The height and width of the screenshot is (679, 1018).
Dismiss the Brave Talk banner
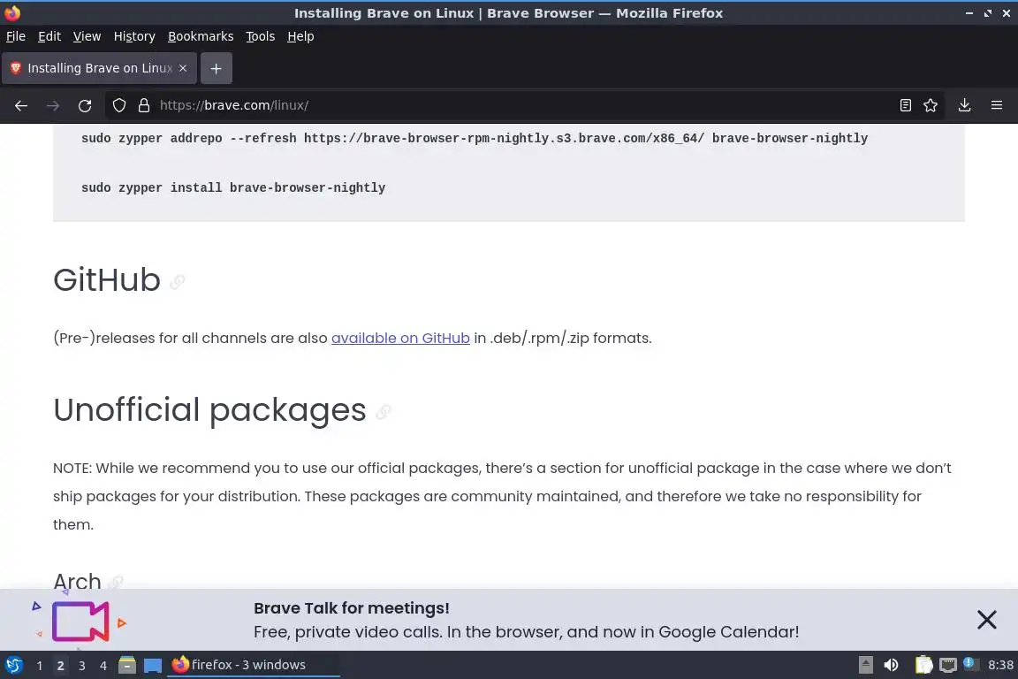[987, 620]
